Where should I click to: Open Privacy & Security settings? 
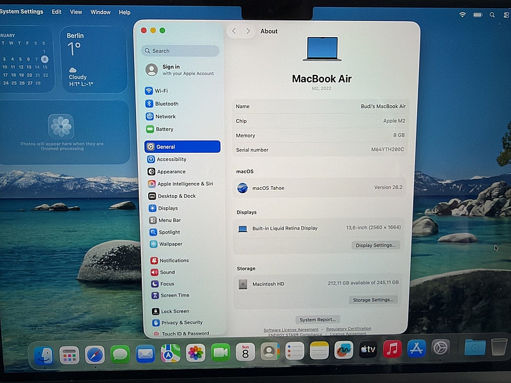coord(181,322)
